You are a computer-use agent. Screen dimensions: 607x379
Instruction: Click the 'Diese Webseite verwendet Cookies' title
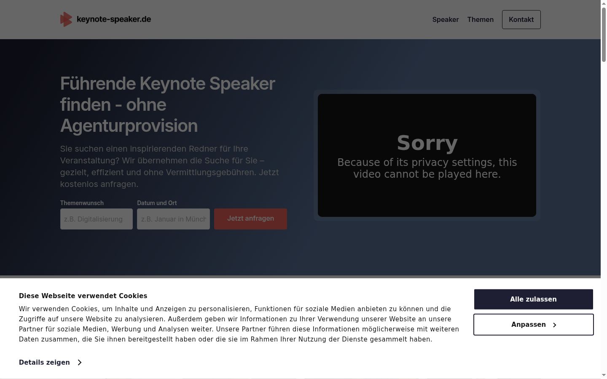tap(83, 296)
